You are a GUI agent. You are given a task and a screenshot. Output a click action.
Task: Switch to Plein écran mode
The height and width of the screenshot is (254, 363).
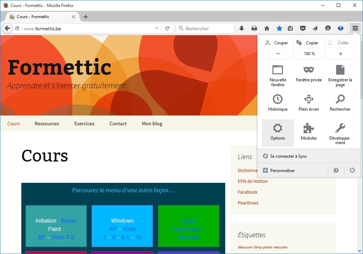(308, 103)
